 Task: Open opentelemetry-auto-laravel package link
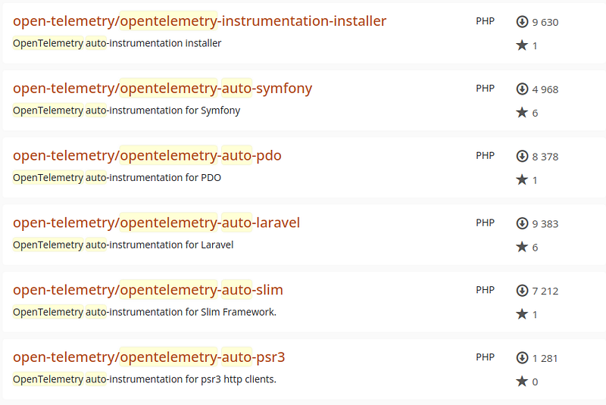pos(156,223)
